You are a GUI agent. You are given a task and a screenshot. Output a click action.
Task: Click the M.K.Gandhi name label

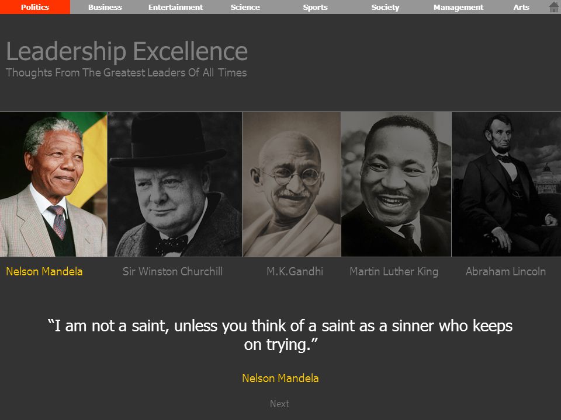pyautogui.click(x=295, y=271)
